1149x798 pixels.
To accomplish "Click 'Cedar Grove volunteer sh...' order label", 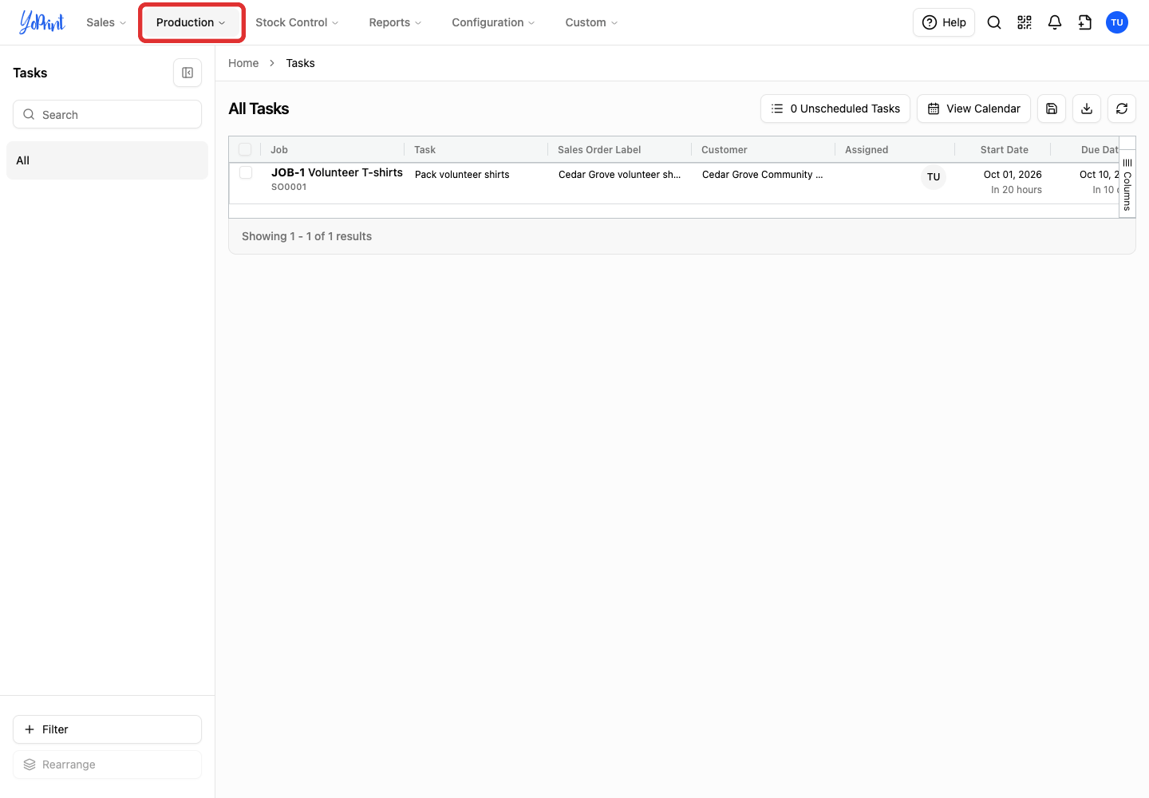I will [620, 174].
